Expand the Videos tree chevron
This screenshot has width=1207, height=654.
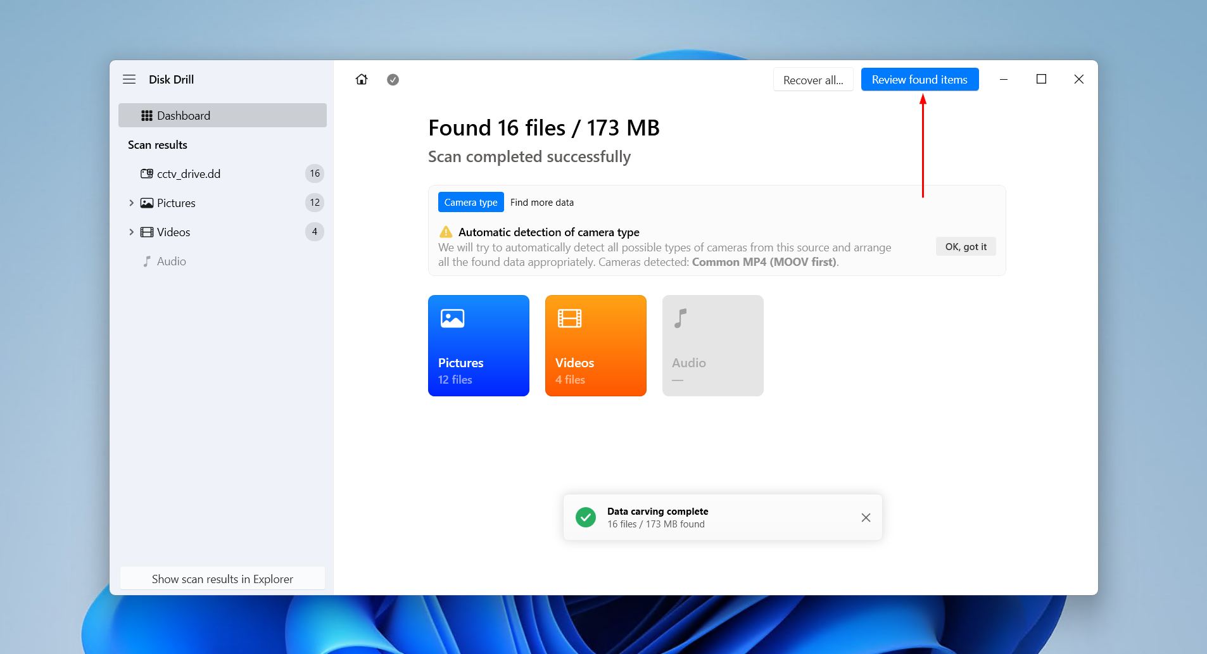click(131, 232)
